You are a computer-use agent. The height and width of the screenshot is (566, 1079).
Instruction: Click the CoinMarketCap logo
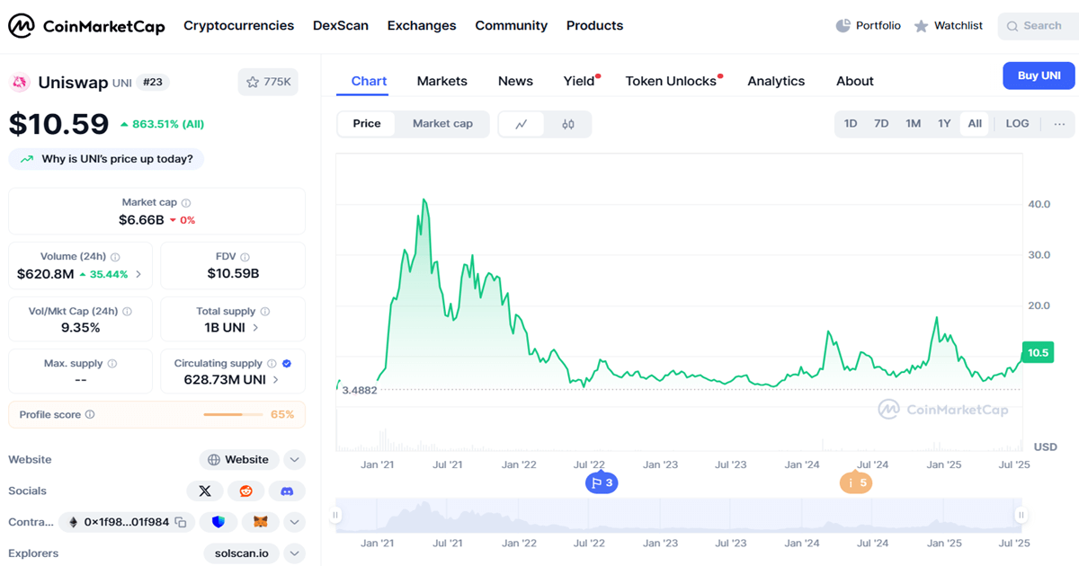tap(86, 26)
